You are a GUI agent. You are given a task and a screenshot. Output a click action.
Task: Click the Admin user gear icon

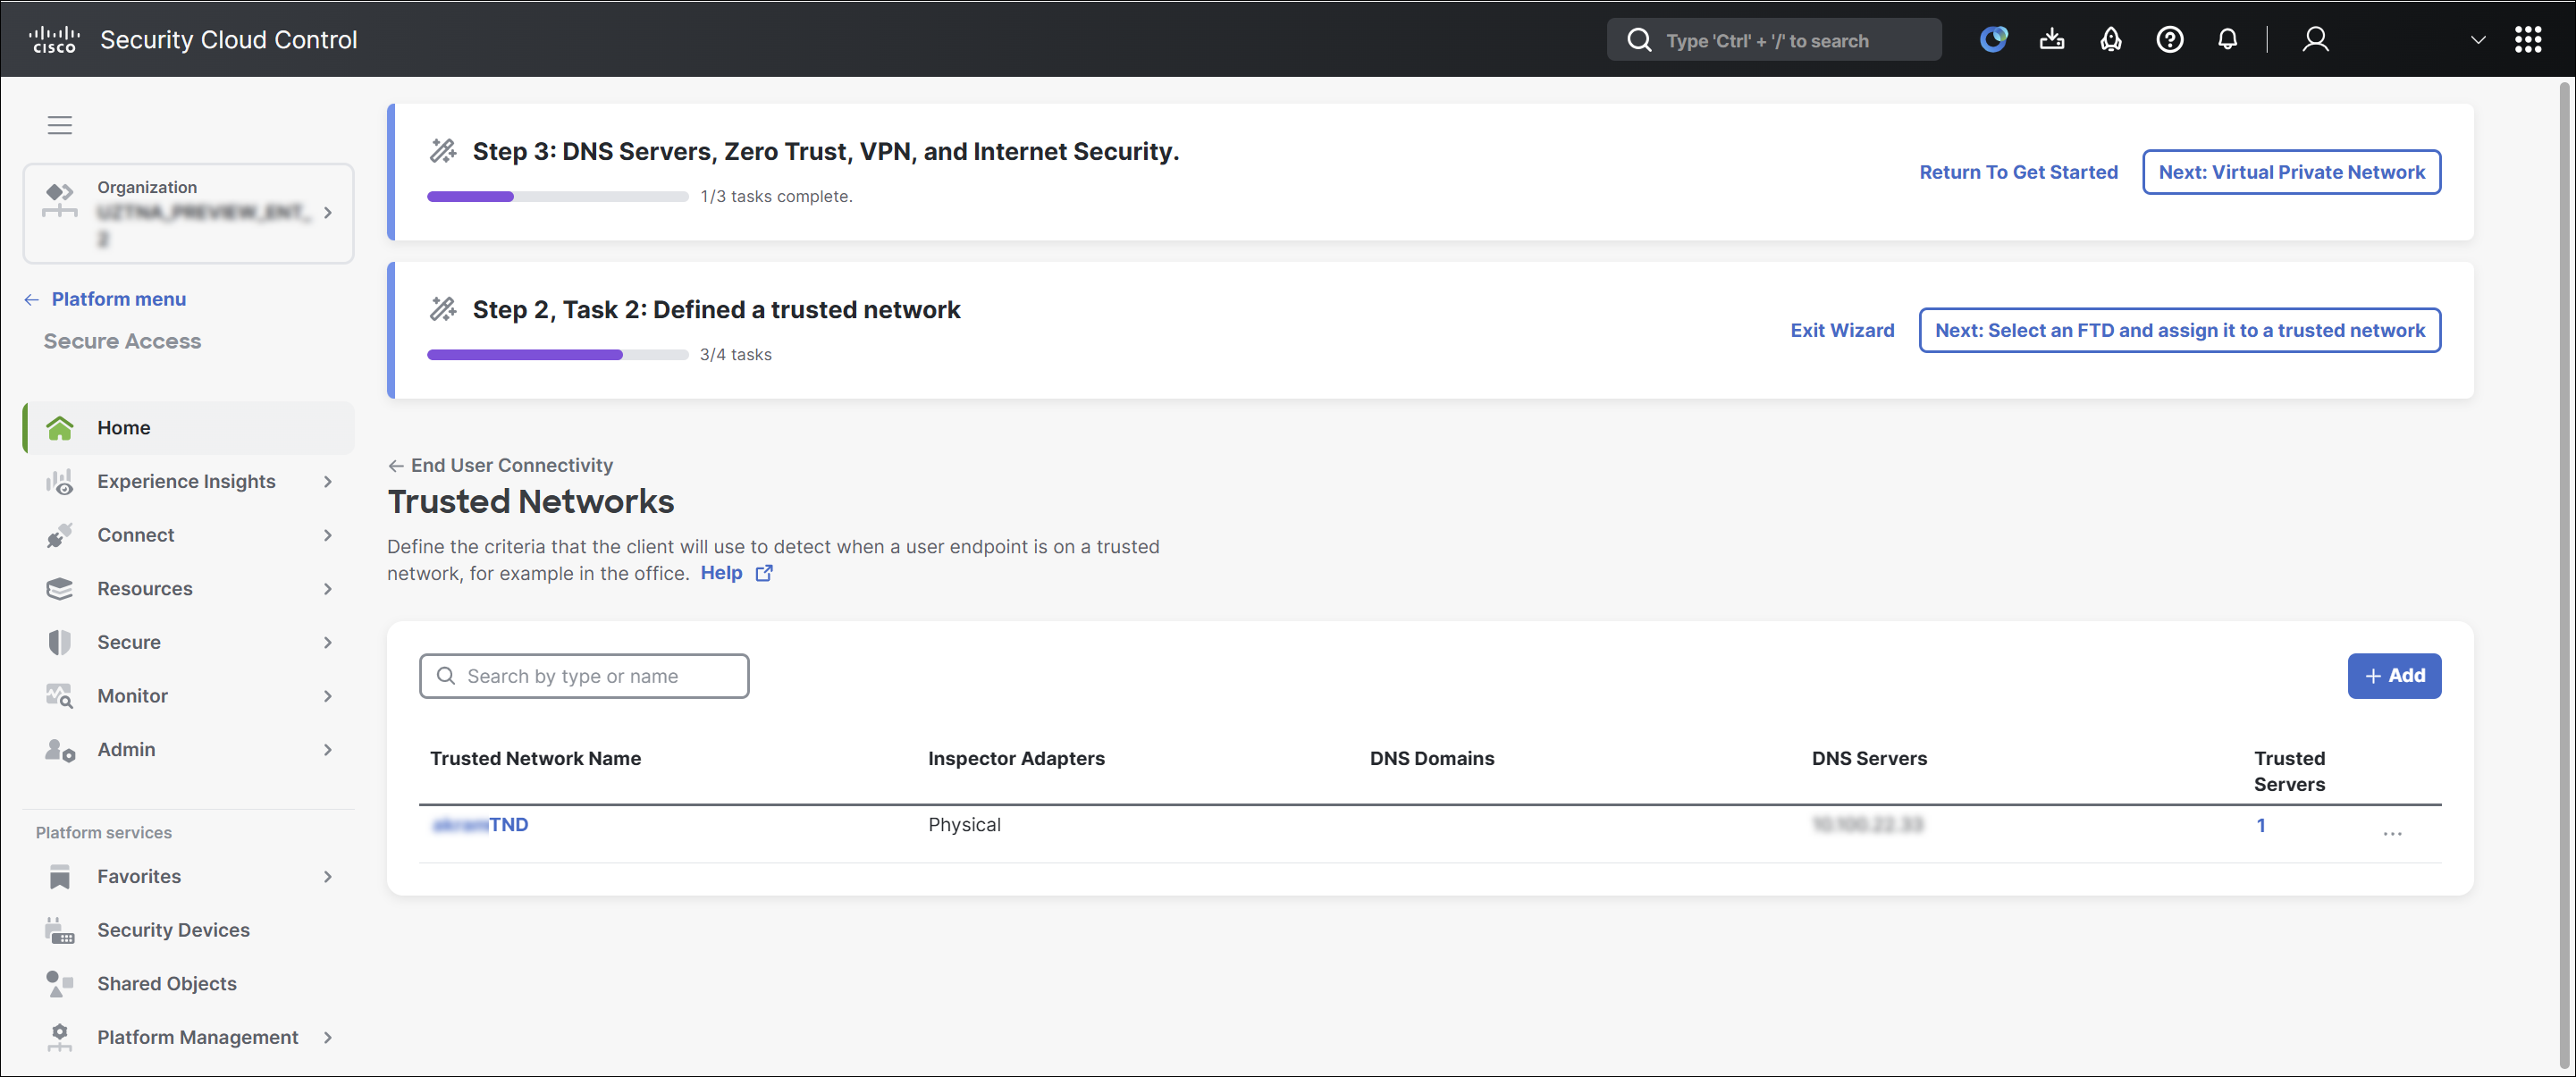(x=60, y=750)
